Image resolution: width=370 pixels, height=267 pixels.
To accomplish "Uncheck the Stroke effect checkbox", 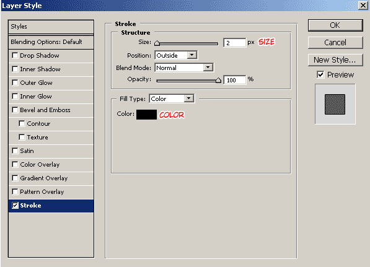I will point(15,206).
